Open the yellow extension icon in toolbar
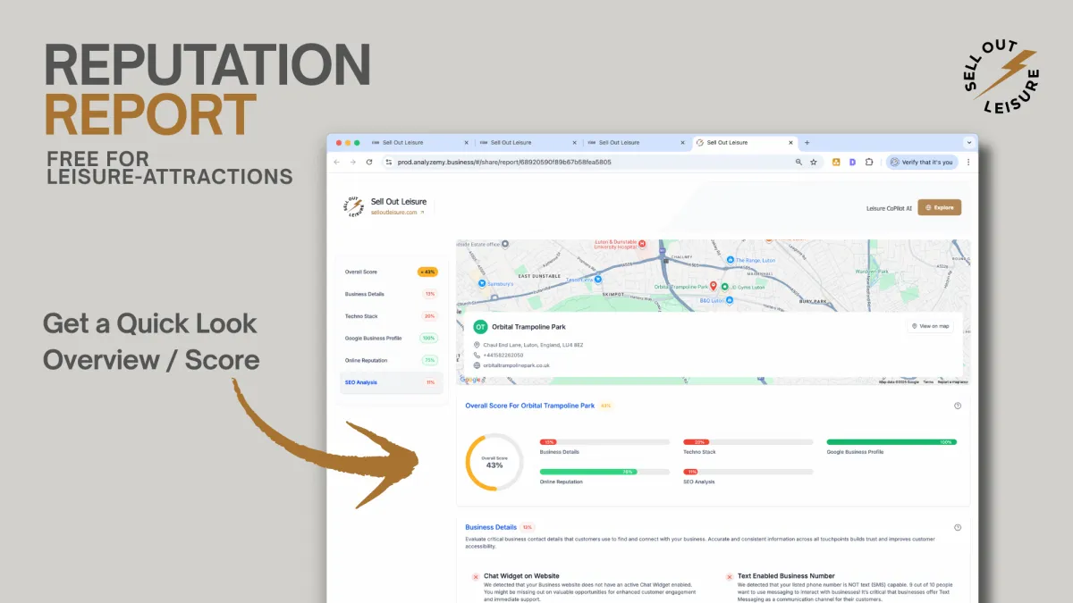1073x603 pixels. click(836, 163)
